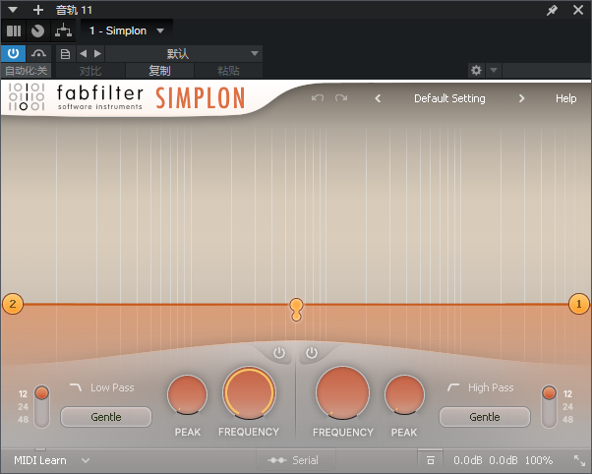The image size is (592, 474).
Task: Go to previous preset with left arrow
Action: click(x=84, y=54)
